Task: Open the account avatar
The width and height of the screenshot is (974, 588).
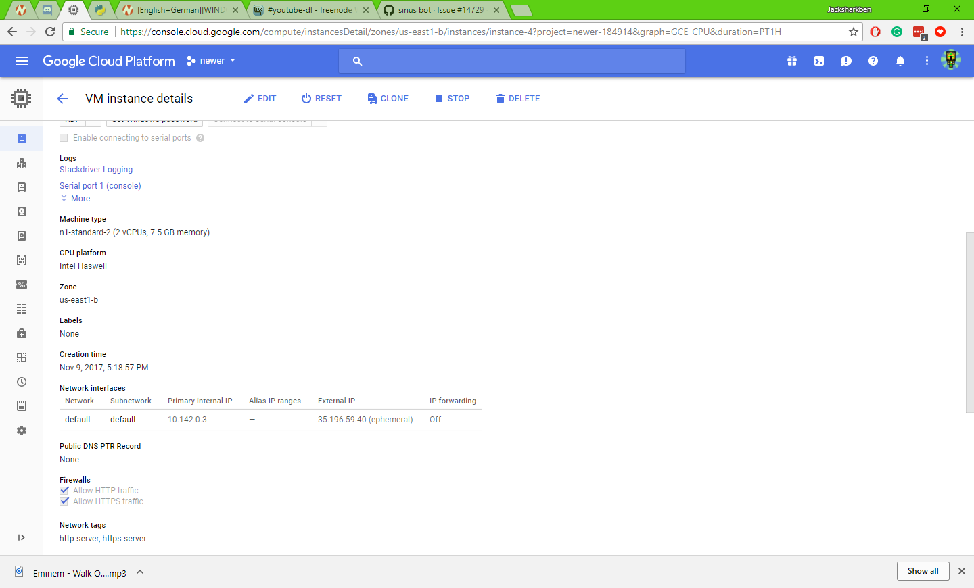Action: [x=951, y=60]
